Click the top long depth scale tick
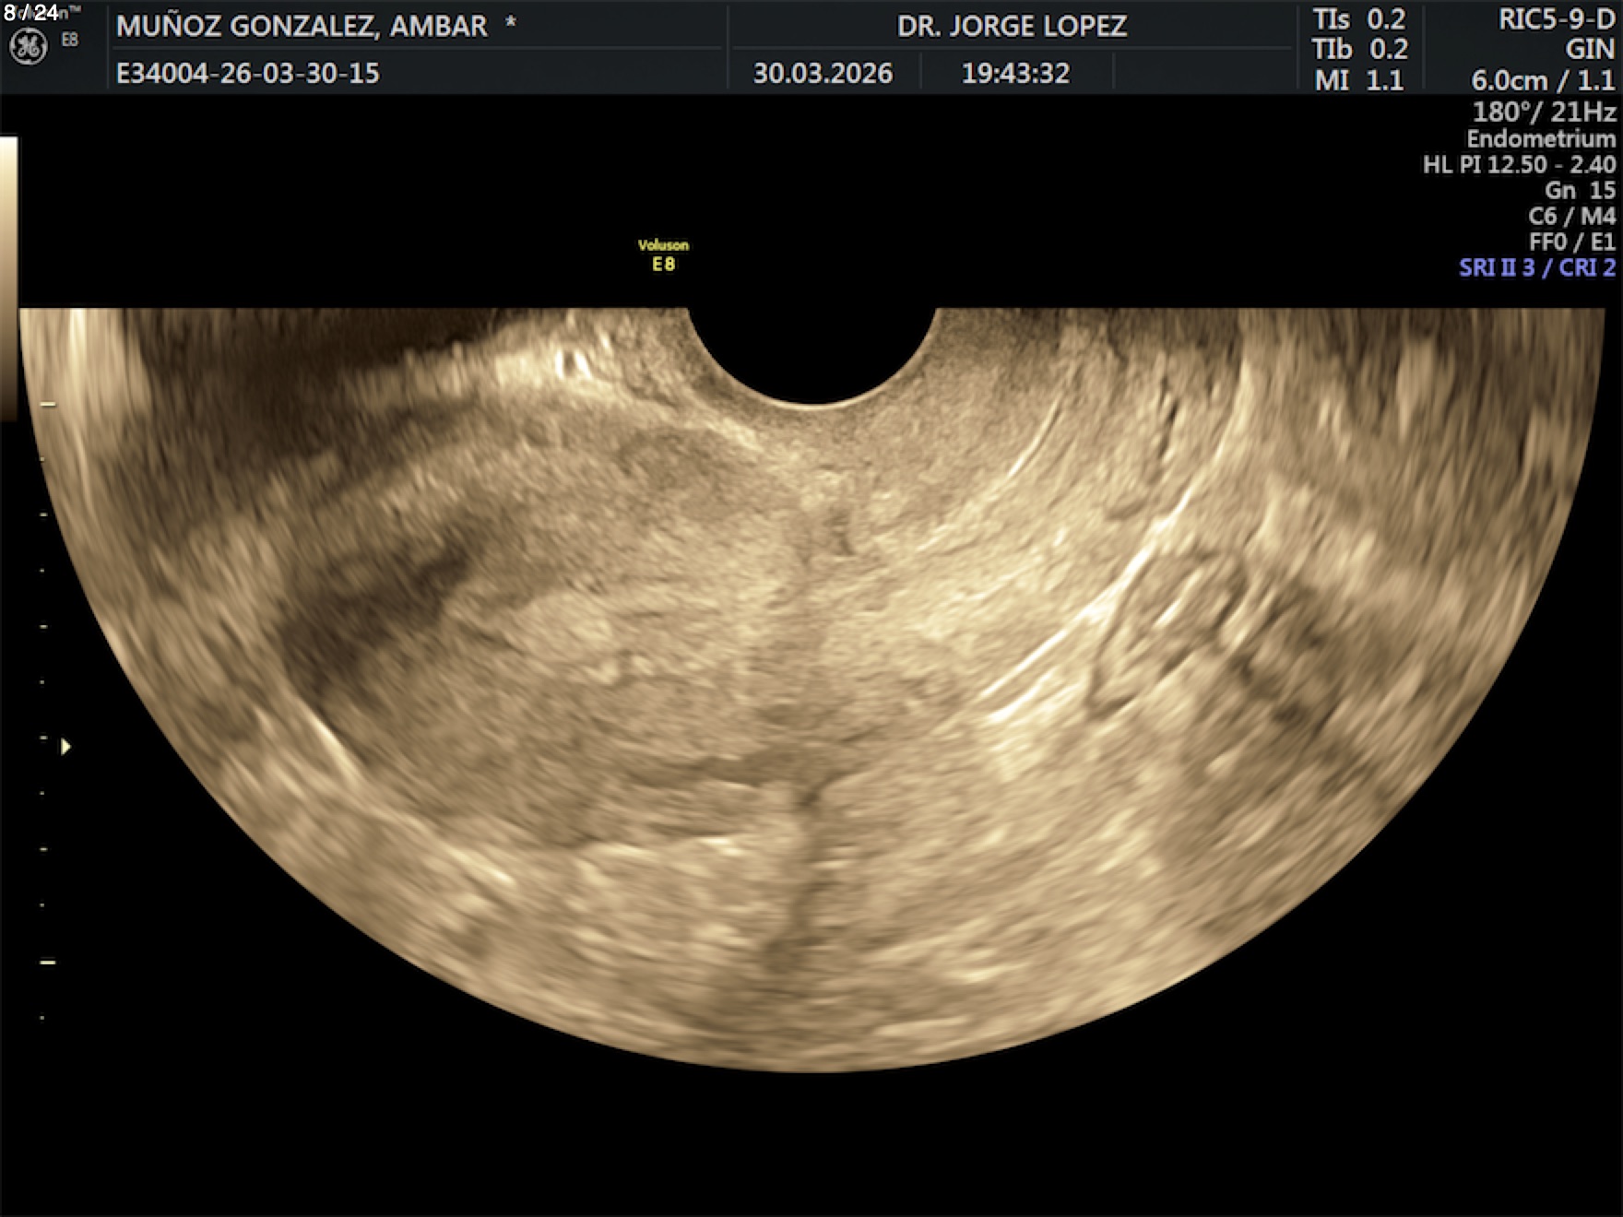This screenshot has width=1623, height=1217. coord(48,404)
